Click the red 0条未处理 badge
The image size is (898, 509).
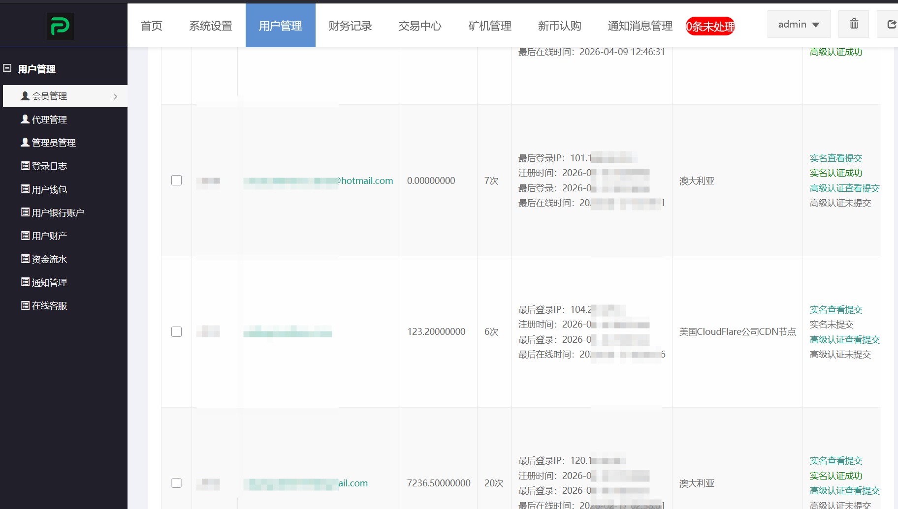[710, 26]
